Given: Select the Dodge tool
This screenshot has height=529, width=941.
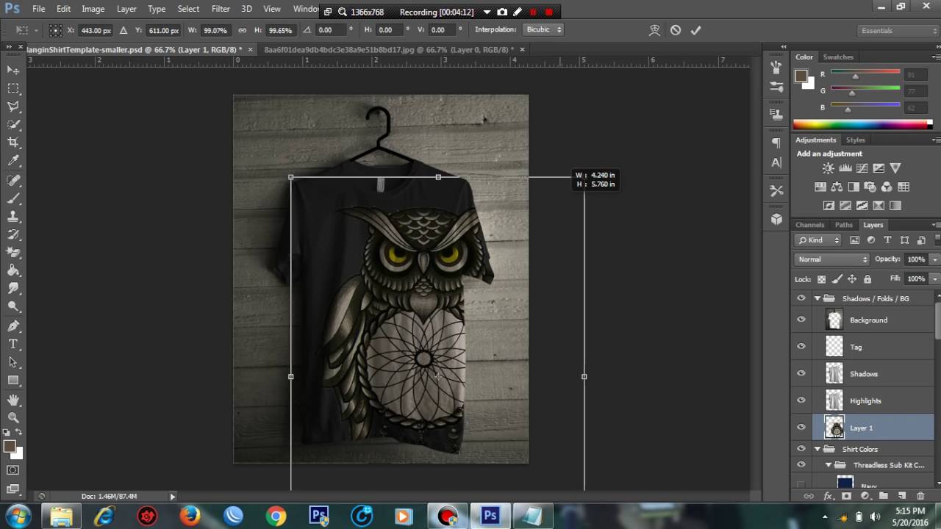Looking at the screenshot, I should pos(13,307).
